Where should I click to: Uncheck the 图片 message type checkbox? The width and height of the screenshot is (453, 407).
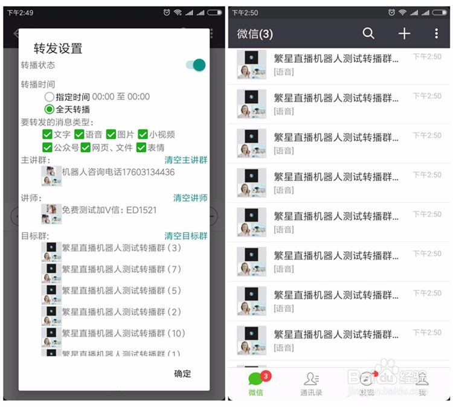point(111,134)
